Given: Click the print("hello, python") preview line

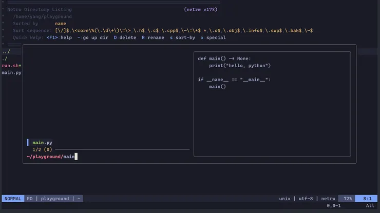Looking at the screenshot, I should coord(240,65).
